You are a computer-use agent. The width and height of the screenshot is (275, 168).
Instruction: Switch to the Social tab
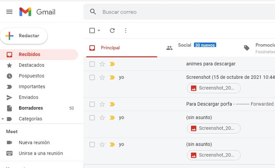coord(197,48)
